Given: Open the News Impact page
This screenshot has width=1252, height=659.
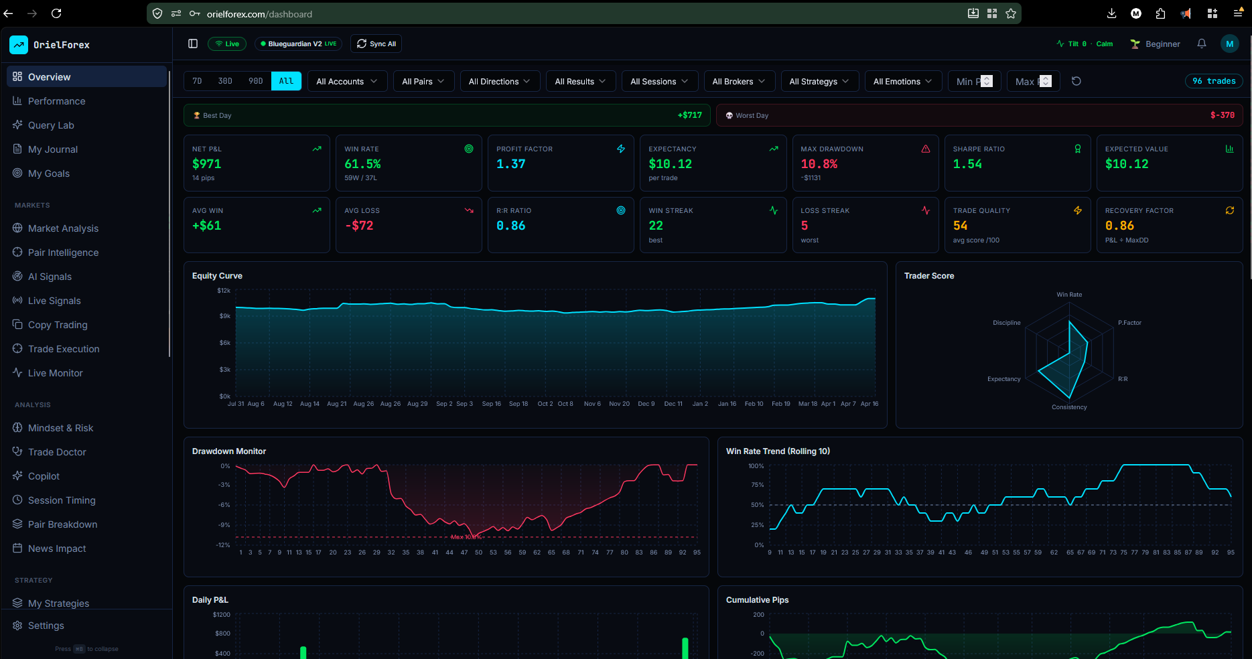Looking at the screenshot, I should pos(57,548).
